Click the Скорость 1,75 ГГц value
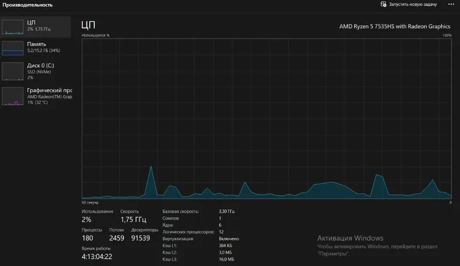This screenshot has height=266, width=460. 133,220
